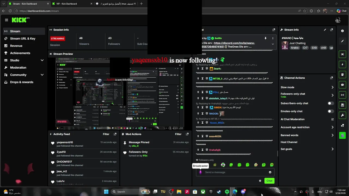The image size is (349, 196).
Task: Click username iFDc in Mod Actions
Action: (x=145, y=156)
